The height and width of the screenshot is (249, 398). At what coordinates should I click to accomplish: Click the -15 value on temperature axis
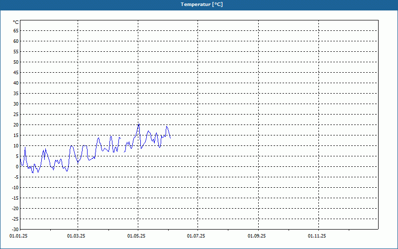coord(15,198)
